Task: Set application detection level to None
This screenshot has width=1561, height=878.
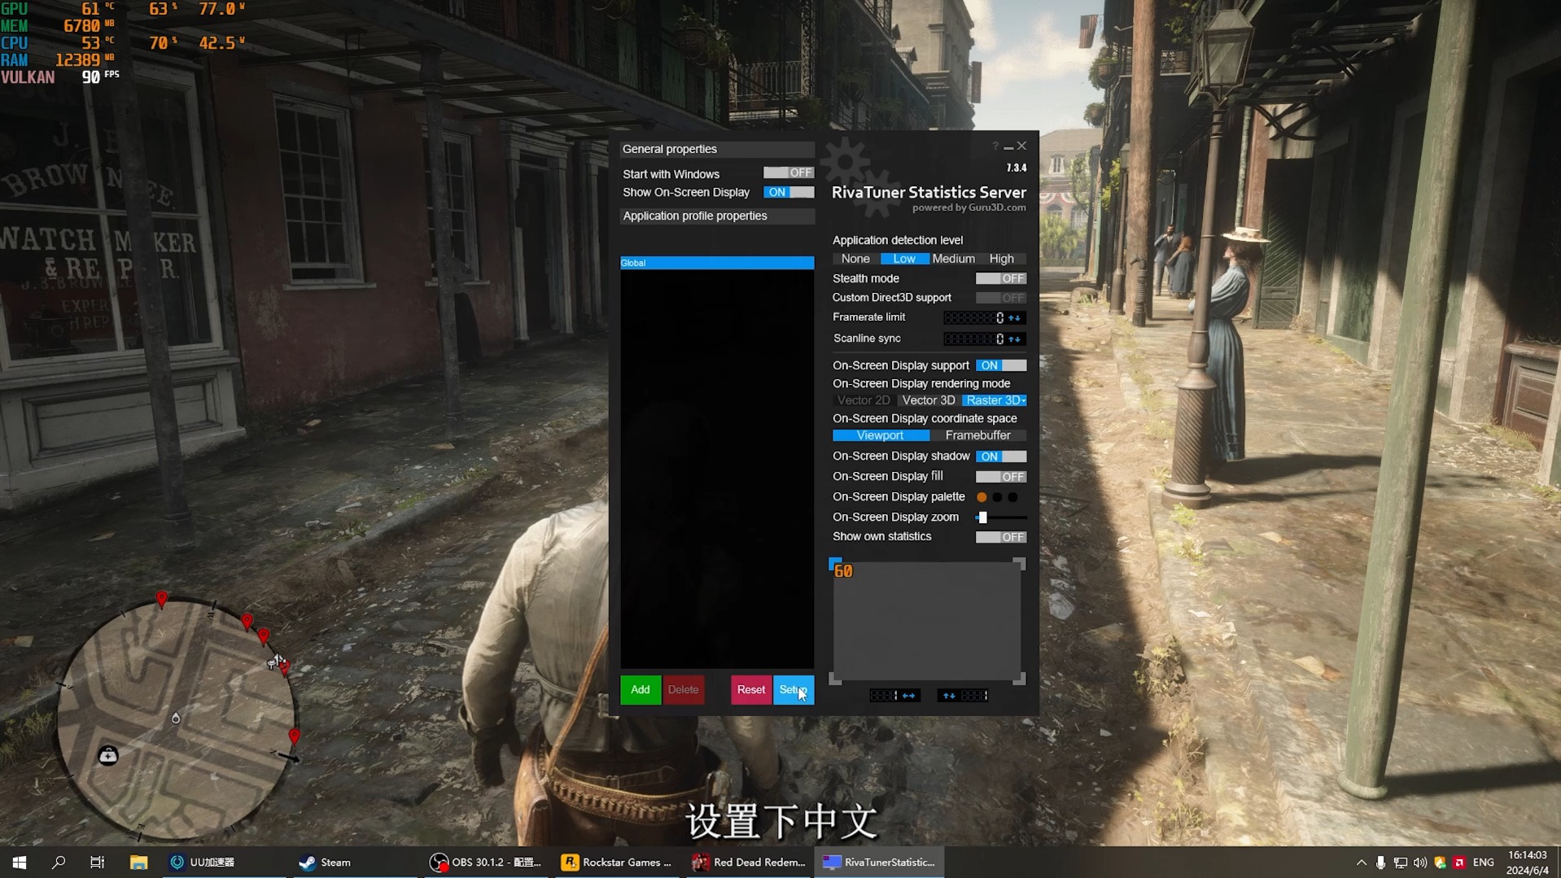Action: [x=855, y=259]
